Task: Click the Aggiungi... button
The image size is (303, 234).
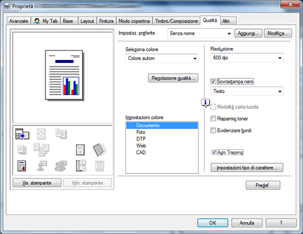Action: click(248, 33)
